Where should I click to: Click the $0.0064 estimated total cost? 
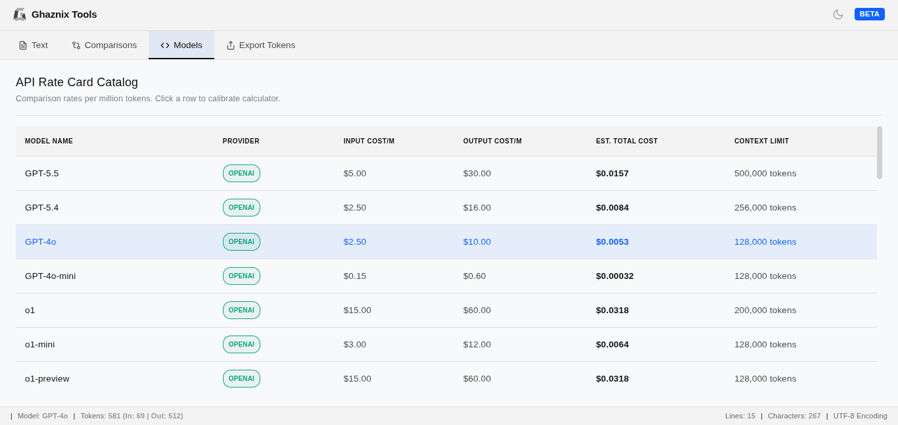(613, 345)
